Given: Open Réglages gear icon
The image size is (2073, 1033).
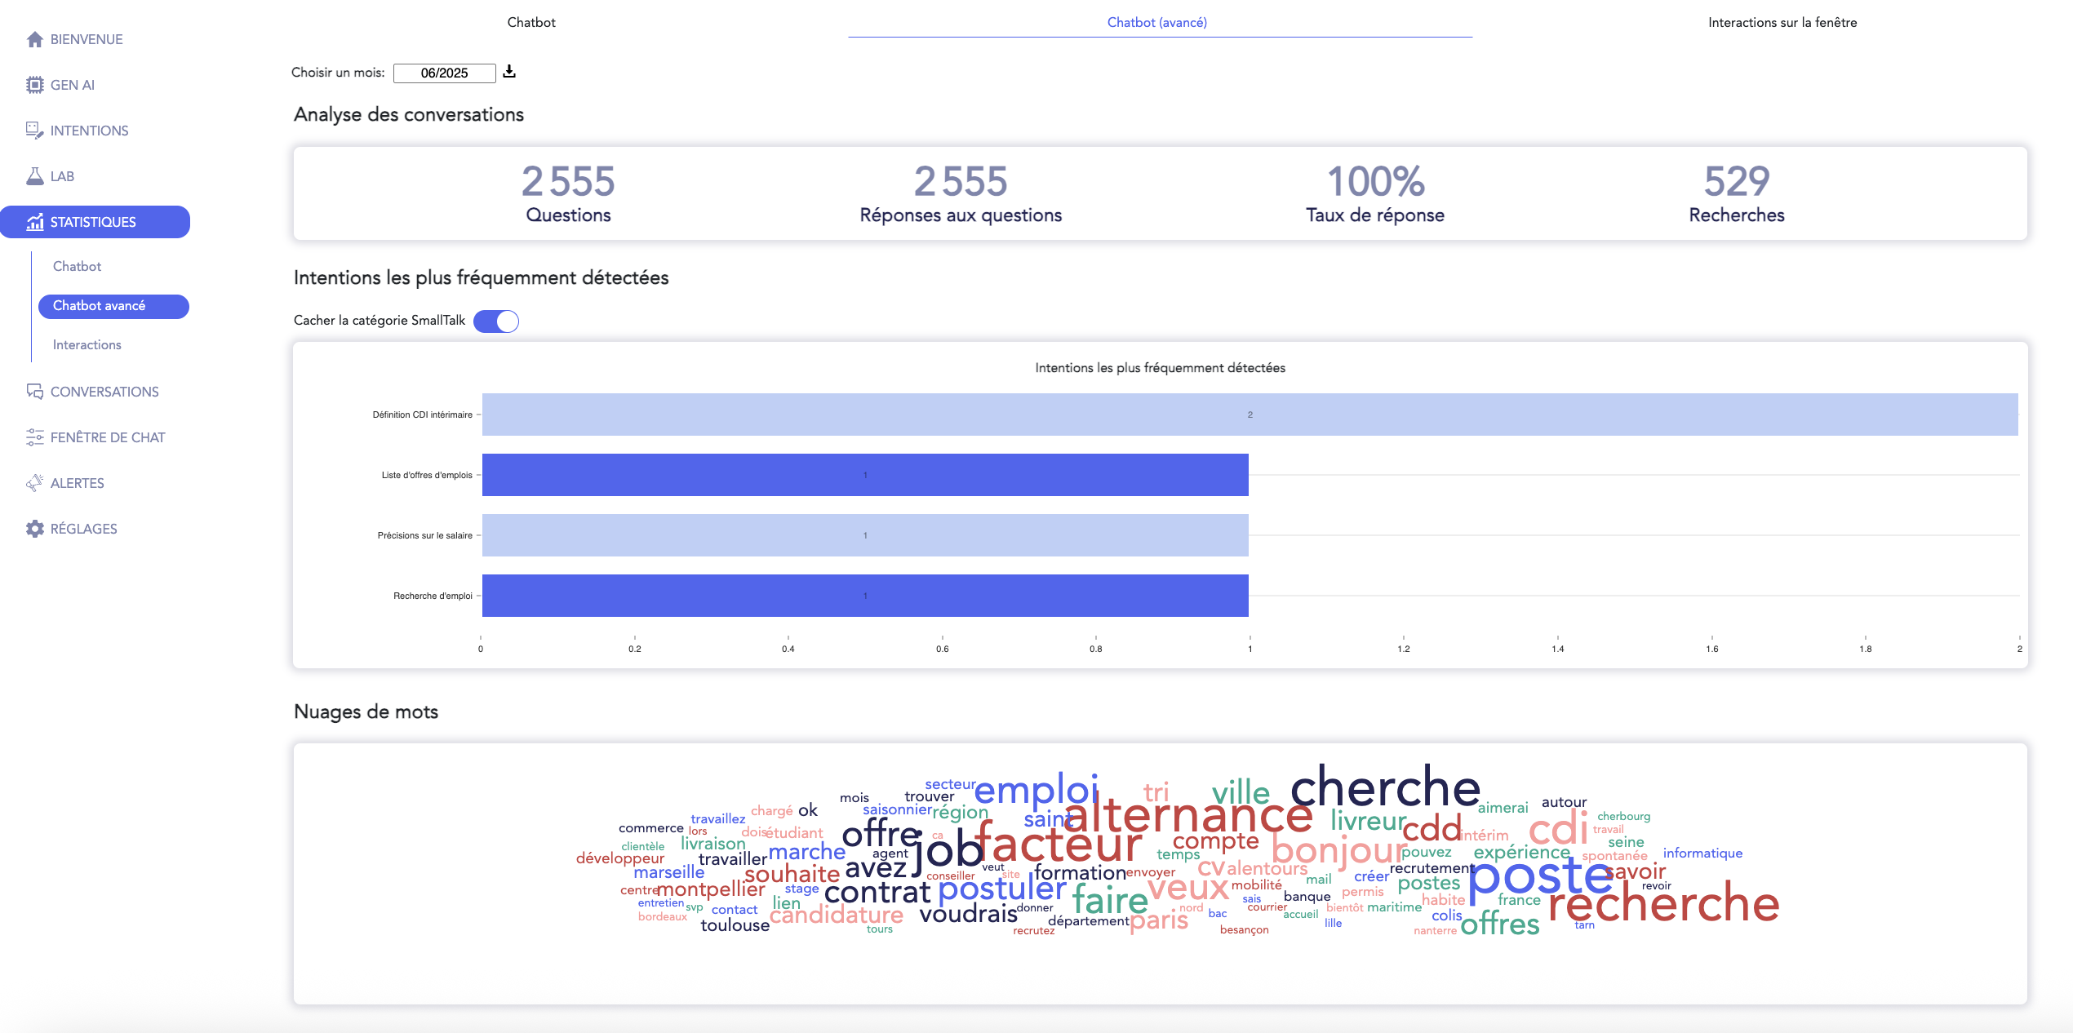Looking at the screenshot, I should pyautogui.click(x=34, y=529).
